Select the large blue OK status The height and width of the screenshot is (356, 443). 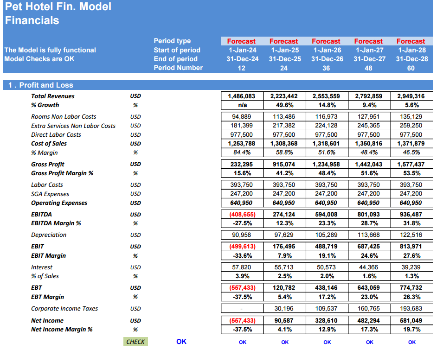(181, 342)
